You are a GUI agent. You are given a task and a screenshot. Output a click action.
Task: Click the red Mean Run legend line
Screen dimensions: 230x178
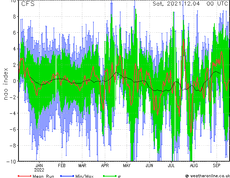tap(25, 176)
